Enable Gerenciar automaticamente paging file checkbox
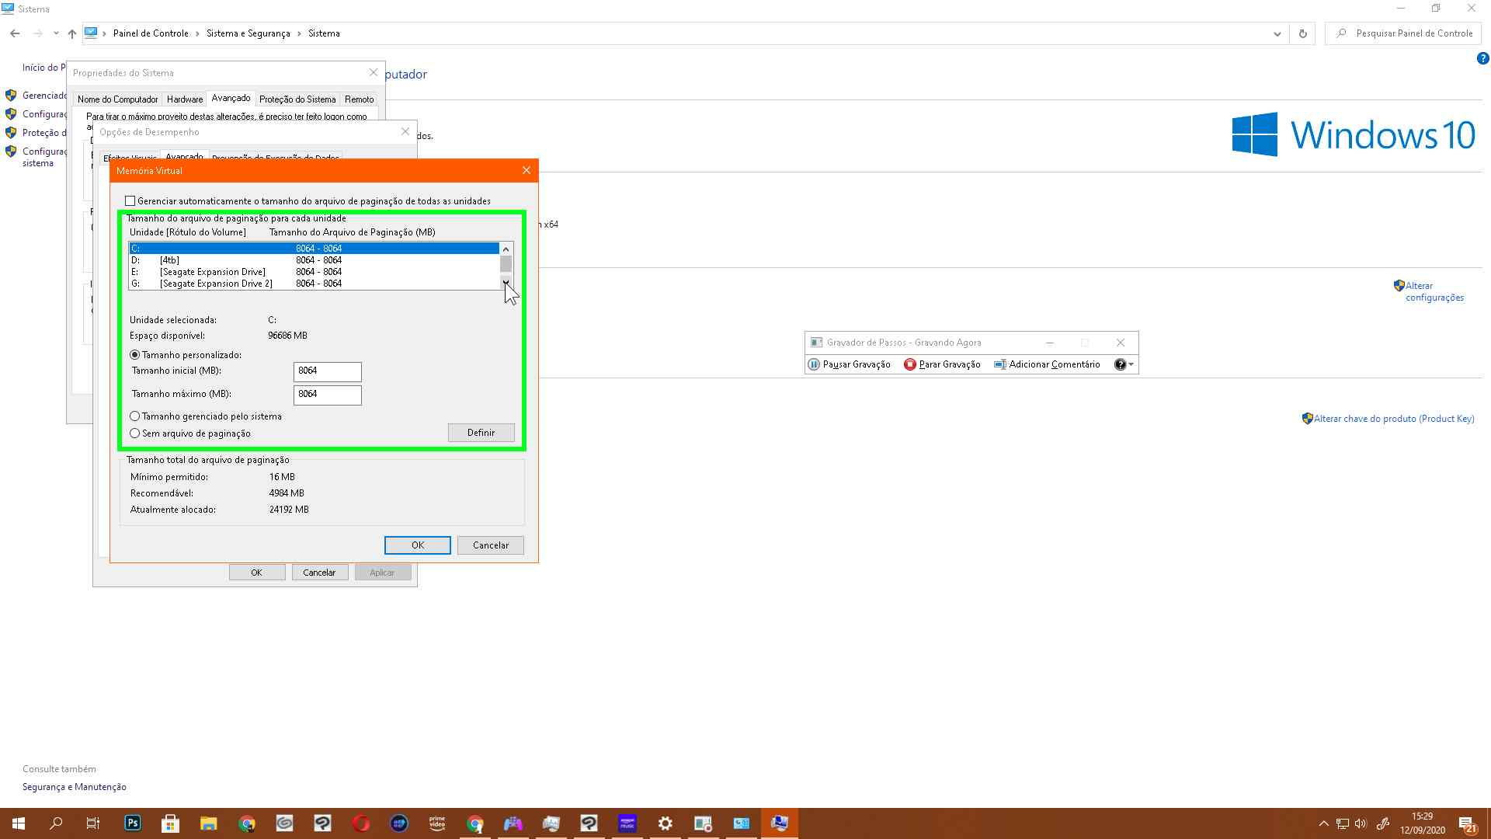Viewport: 1491px width, 839px height. pyautogui.click(x=130, y=201)
